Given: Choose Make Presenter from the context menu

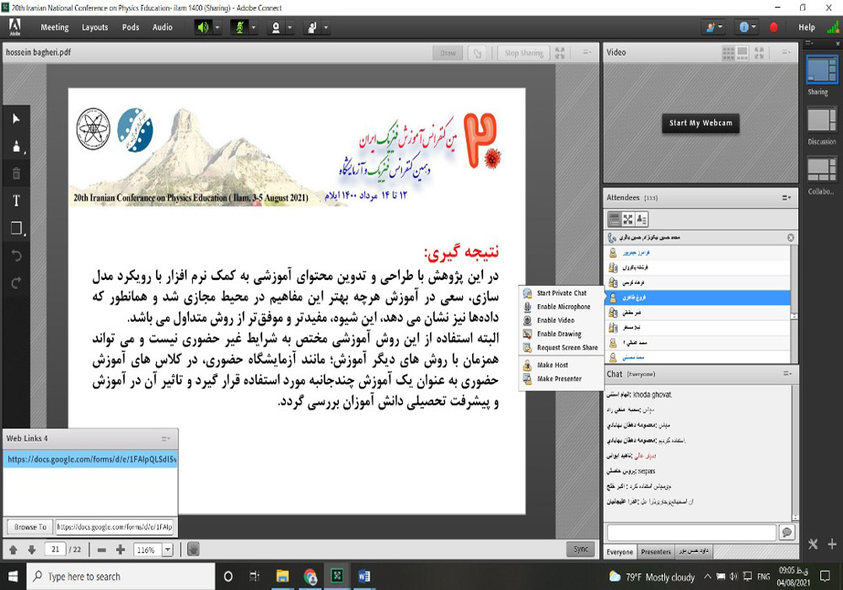Looking at the screenshot, I should coord(559,379).
